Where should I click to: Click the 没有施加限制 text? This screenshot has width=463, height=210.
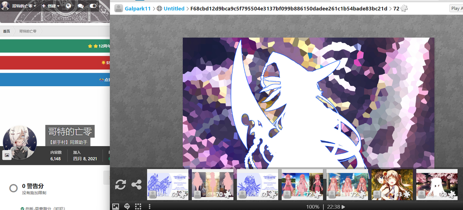point(34,193)
